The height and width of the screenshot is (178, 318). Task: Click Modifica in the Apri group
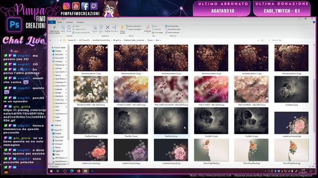(x=156, y=29)
